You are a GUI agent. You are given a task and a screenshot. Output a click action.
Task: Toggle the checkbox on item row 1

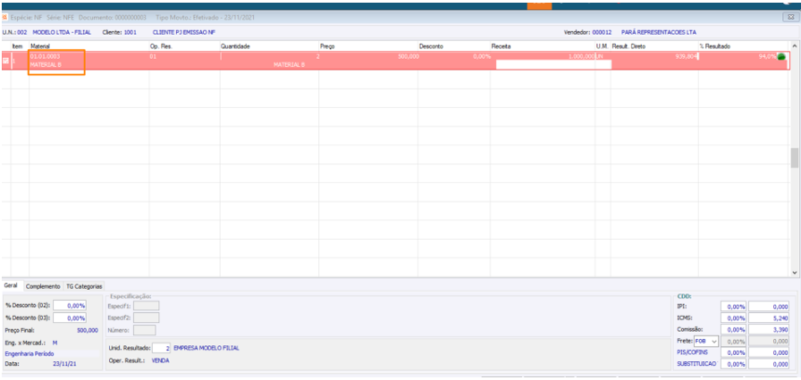5,61
